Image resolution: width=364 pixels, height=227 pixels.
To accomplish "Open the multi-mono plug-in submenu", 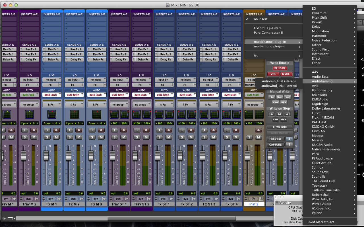I will click(x=273, y=46).
